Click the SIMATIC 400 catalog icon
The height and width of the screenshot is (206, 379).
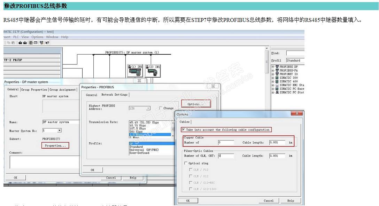277,81
